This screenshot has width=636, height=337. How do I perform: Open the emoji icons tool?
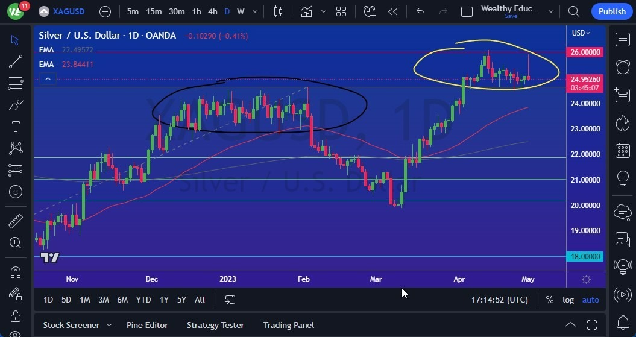16,192
